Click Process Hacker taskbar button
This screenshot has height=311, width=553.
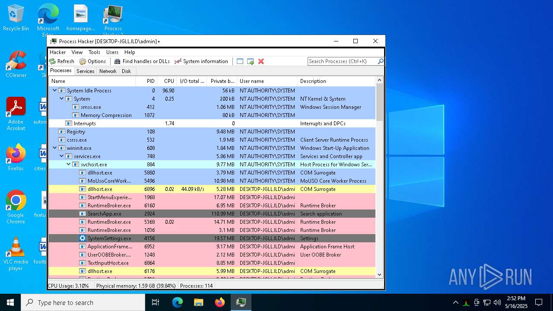[241, 302]
